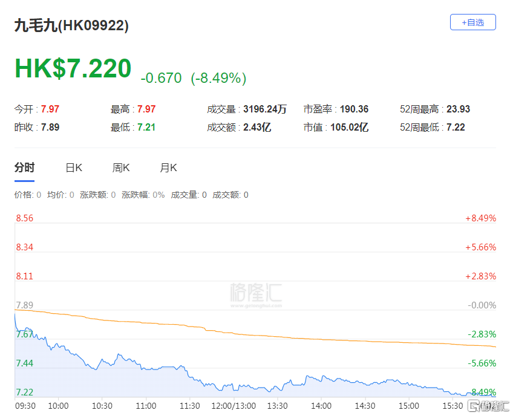Click the 成交量 readout above the chart
513x416 pixels.
point(189,195)
